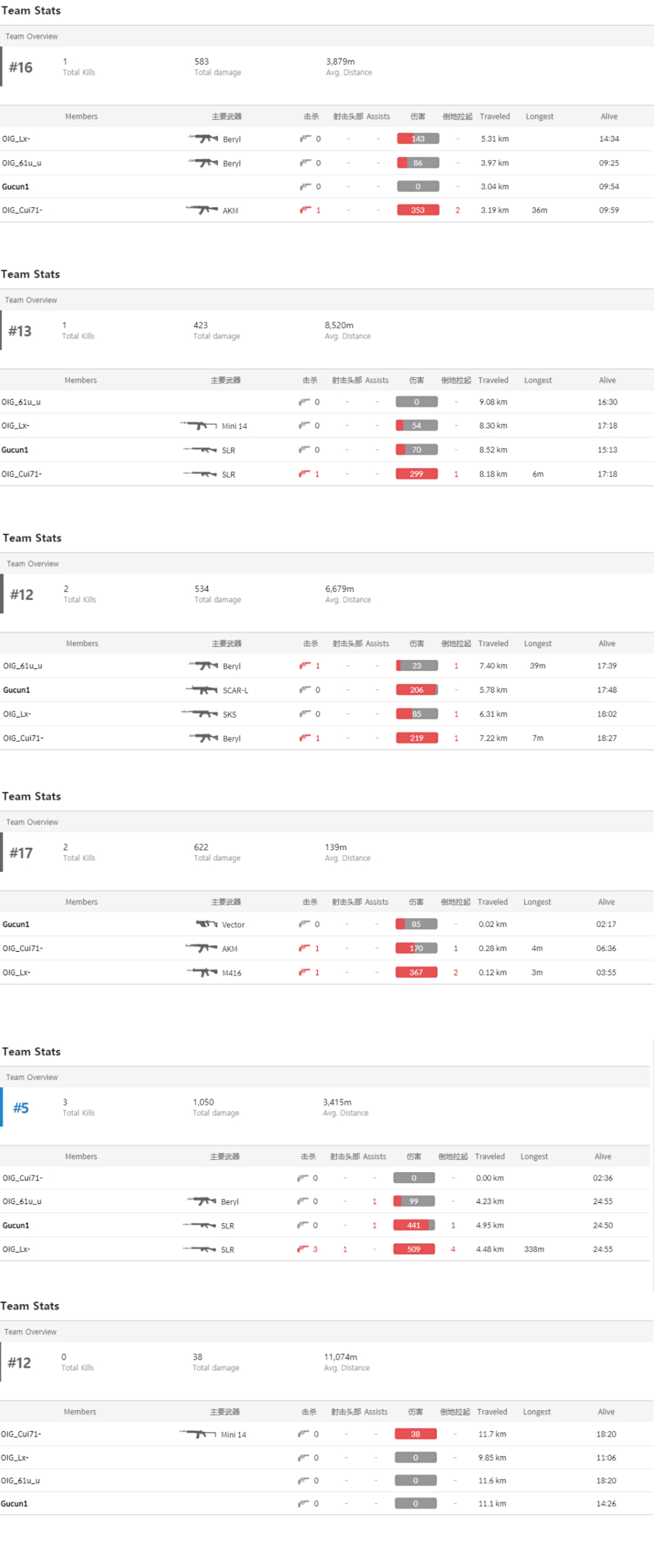Click the 353 damage bar in team #16
Screen dimensions: 654x1549
[418, 210]
